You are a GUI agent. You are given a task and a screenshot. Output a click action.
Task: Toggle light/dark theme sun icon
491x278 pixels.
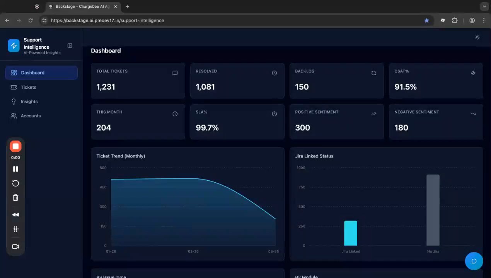[x=477, y=37]
